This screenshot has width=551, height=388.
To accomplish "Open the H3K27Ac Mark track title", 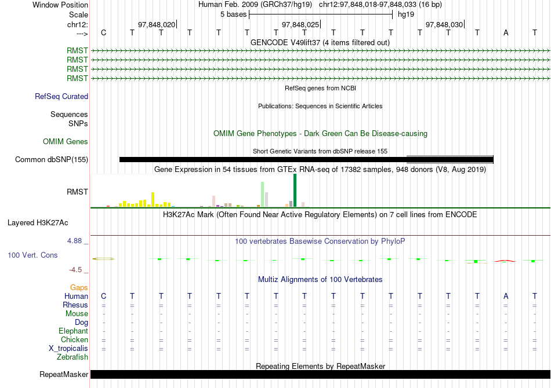I will (x=320, y=215).
